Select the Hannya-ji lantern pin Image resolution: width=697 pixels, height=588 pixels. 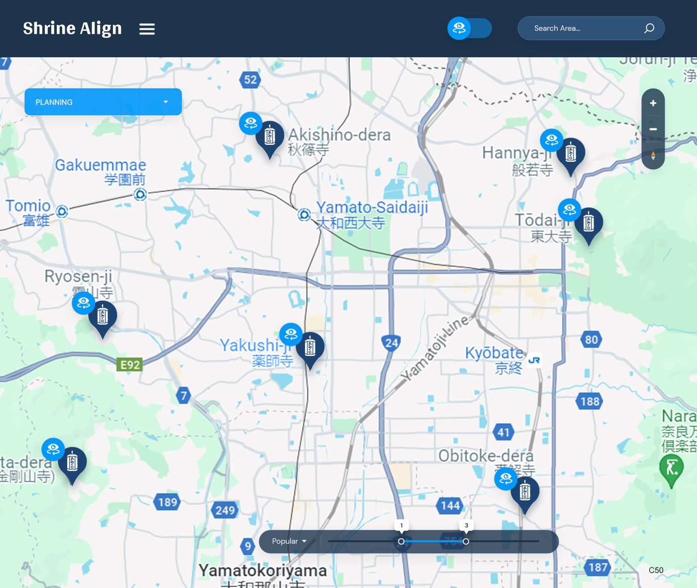(571, 157)
